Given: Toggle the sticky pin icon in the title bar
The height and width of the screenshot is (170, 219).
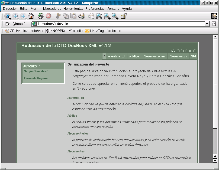Looking at the screenshot, I should (x=7, y=3).
